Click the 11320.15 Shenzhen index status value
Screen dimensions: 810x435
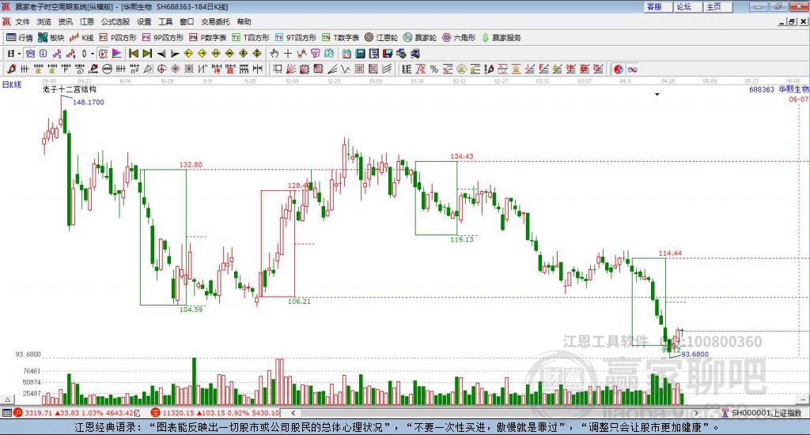coord(178,413)
